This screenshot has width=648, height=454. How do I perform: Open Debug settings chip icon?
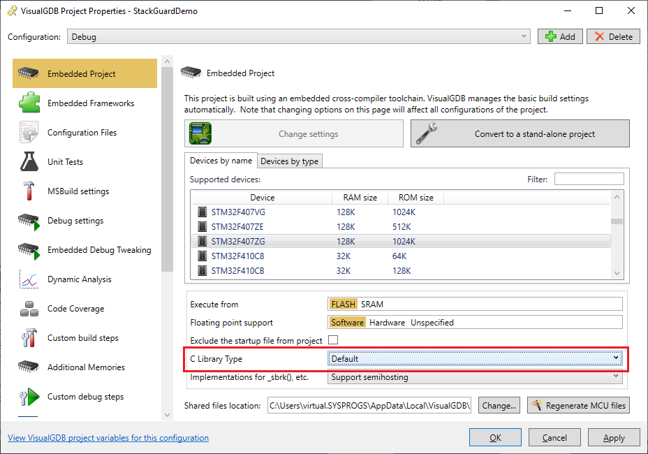click(29, 221)
